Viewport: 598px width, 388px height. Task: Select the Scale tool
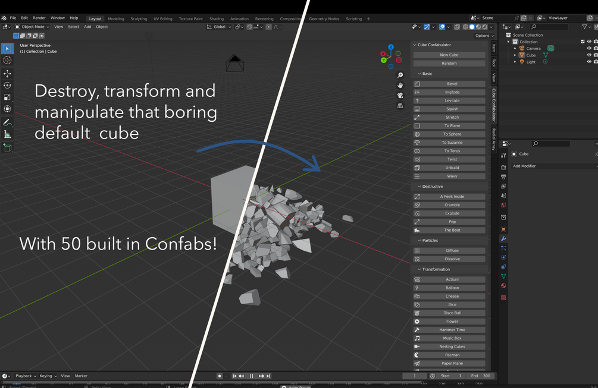pyautogui.click(x=7, y=97)
